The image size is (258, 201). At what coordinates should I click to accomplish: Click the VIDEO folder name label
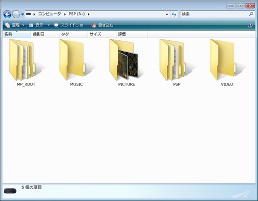[227, 84]
